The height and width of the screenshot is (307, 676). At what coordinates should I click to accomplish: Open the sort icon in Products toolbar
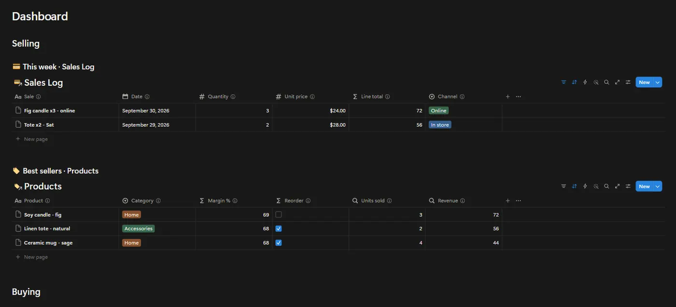point(574,187)
